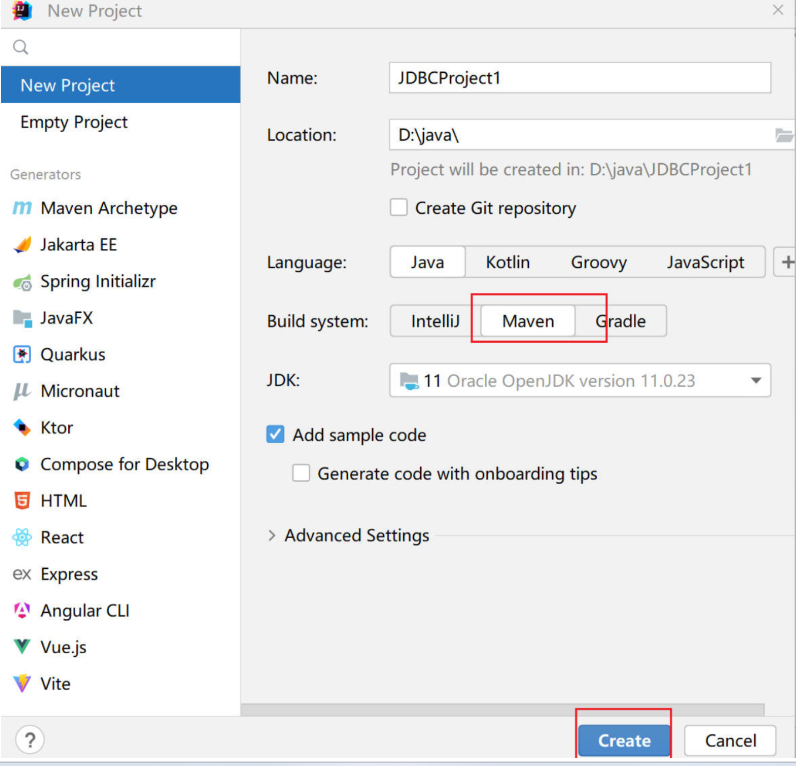Click the project Name input field
The height and width of the screenshot is (766, 796).
(x=580, y=78)
